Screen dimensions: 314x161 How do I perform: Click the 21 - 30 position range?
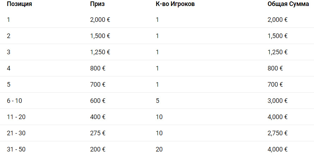pos(16,133)
